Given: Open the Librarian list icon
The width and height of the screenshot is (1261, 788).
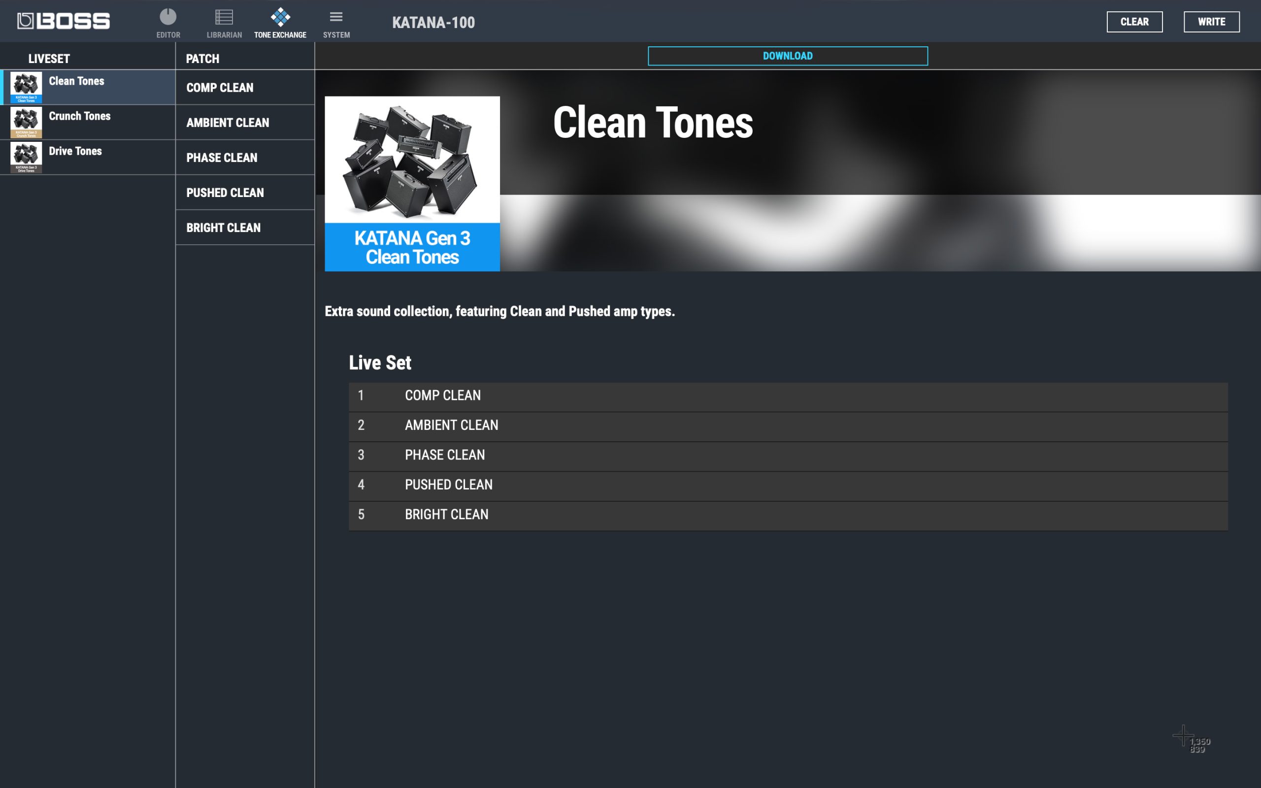Looking at the screenshot, I should click(x=224, y=17).
